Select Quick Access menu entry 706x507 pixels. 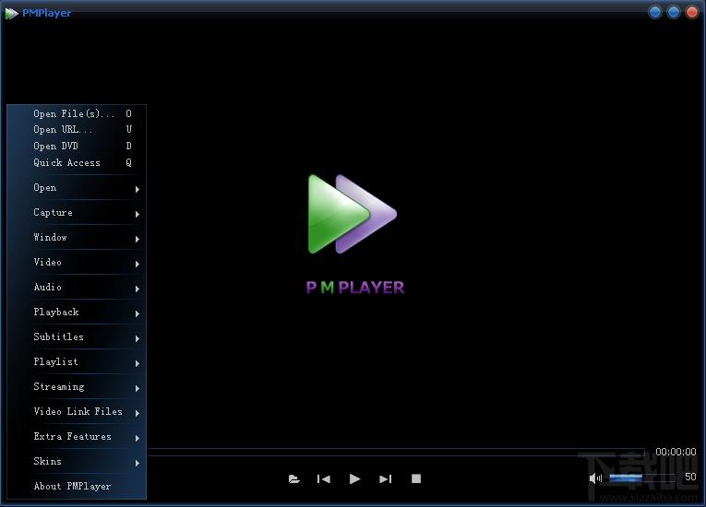coord(77,162)
